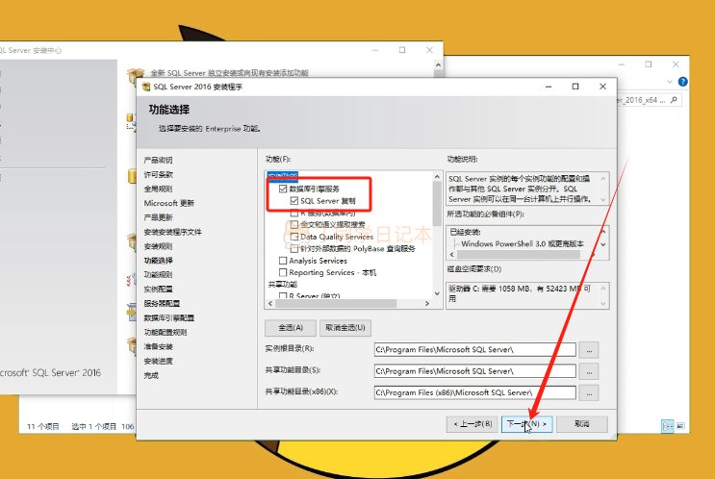Select the 安装进度 step in sidebar

click(x=158, y=361)
